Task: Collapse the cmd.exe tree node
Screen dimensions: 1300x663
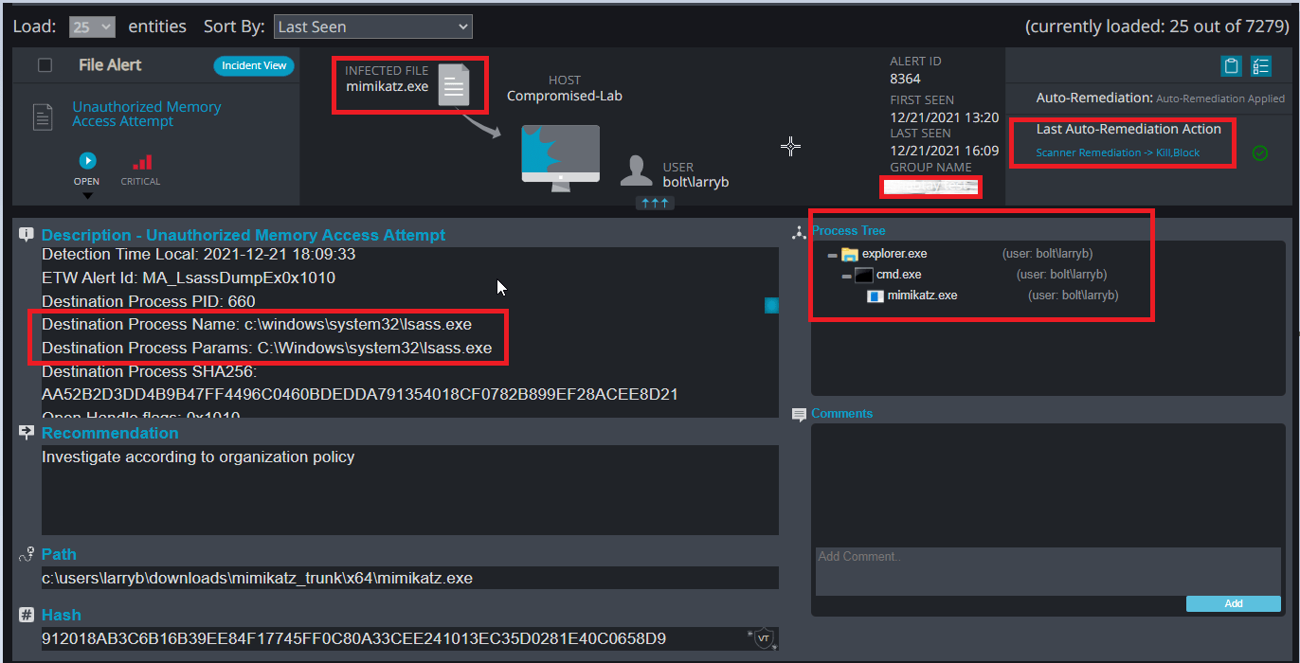Action: pos(847,276)
